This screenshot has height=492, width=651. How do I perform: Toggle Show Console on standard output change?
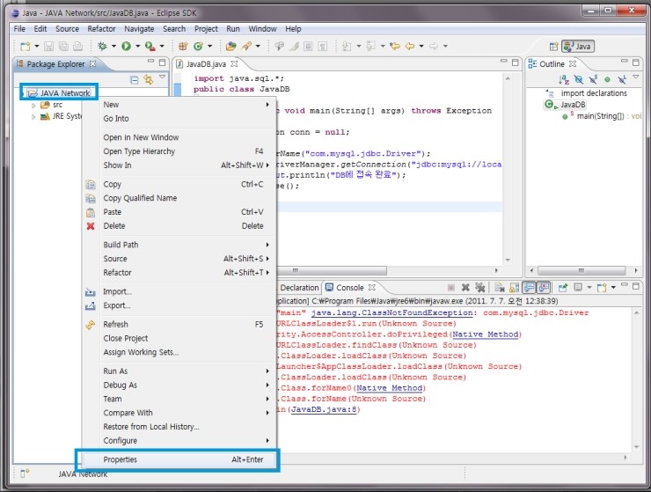click(529, 287)
